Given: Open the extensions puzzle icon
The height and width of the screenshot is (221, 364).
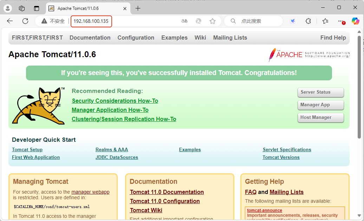Looking at the screenshot, I should 308,21.
